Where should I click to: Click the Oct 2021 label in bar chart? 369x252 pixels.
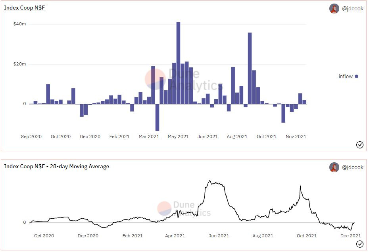[266, 137]
